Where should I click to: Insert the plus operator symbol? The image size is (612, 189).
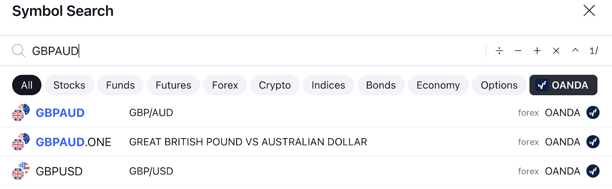pyautogui.click(x=537, y=51)
